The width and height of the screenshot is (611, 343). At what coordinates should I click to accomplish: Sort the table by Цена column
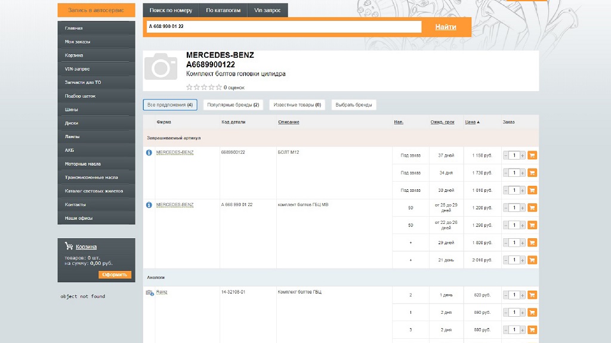(x=470, y=122)
